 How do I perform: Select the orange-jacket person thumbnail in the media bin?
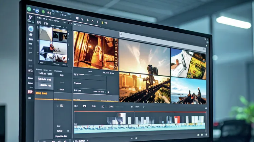coord(46,47)
